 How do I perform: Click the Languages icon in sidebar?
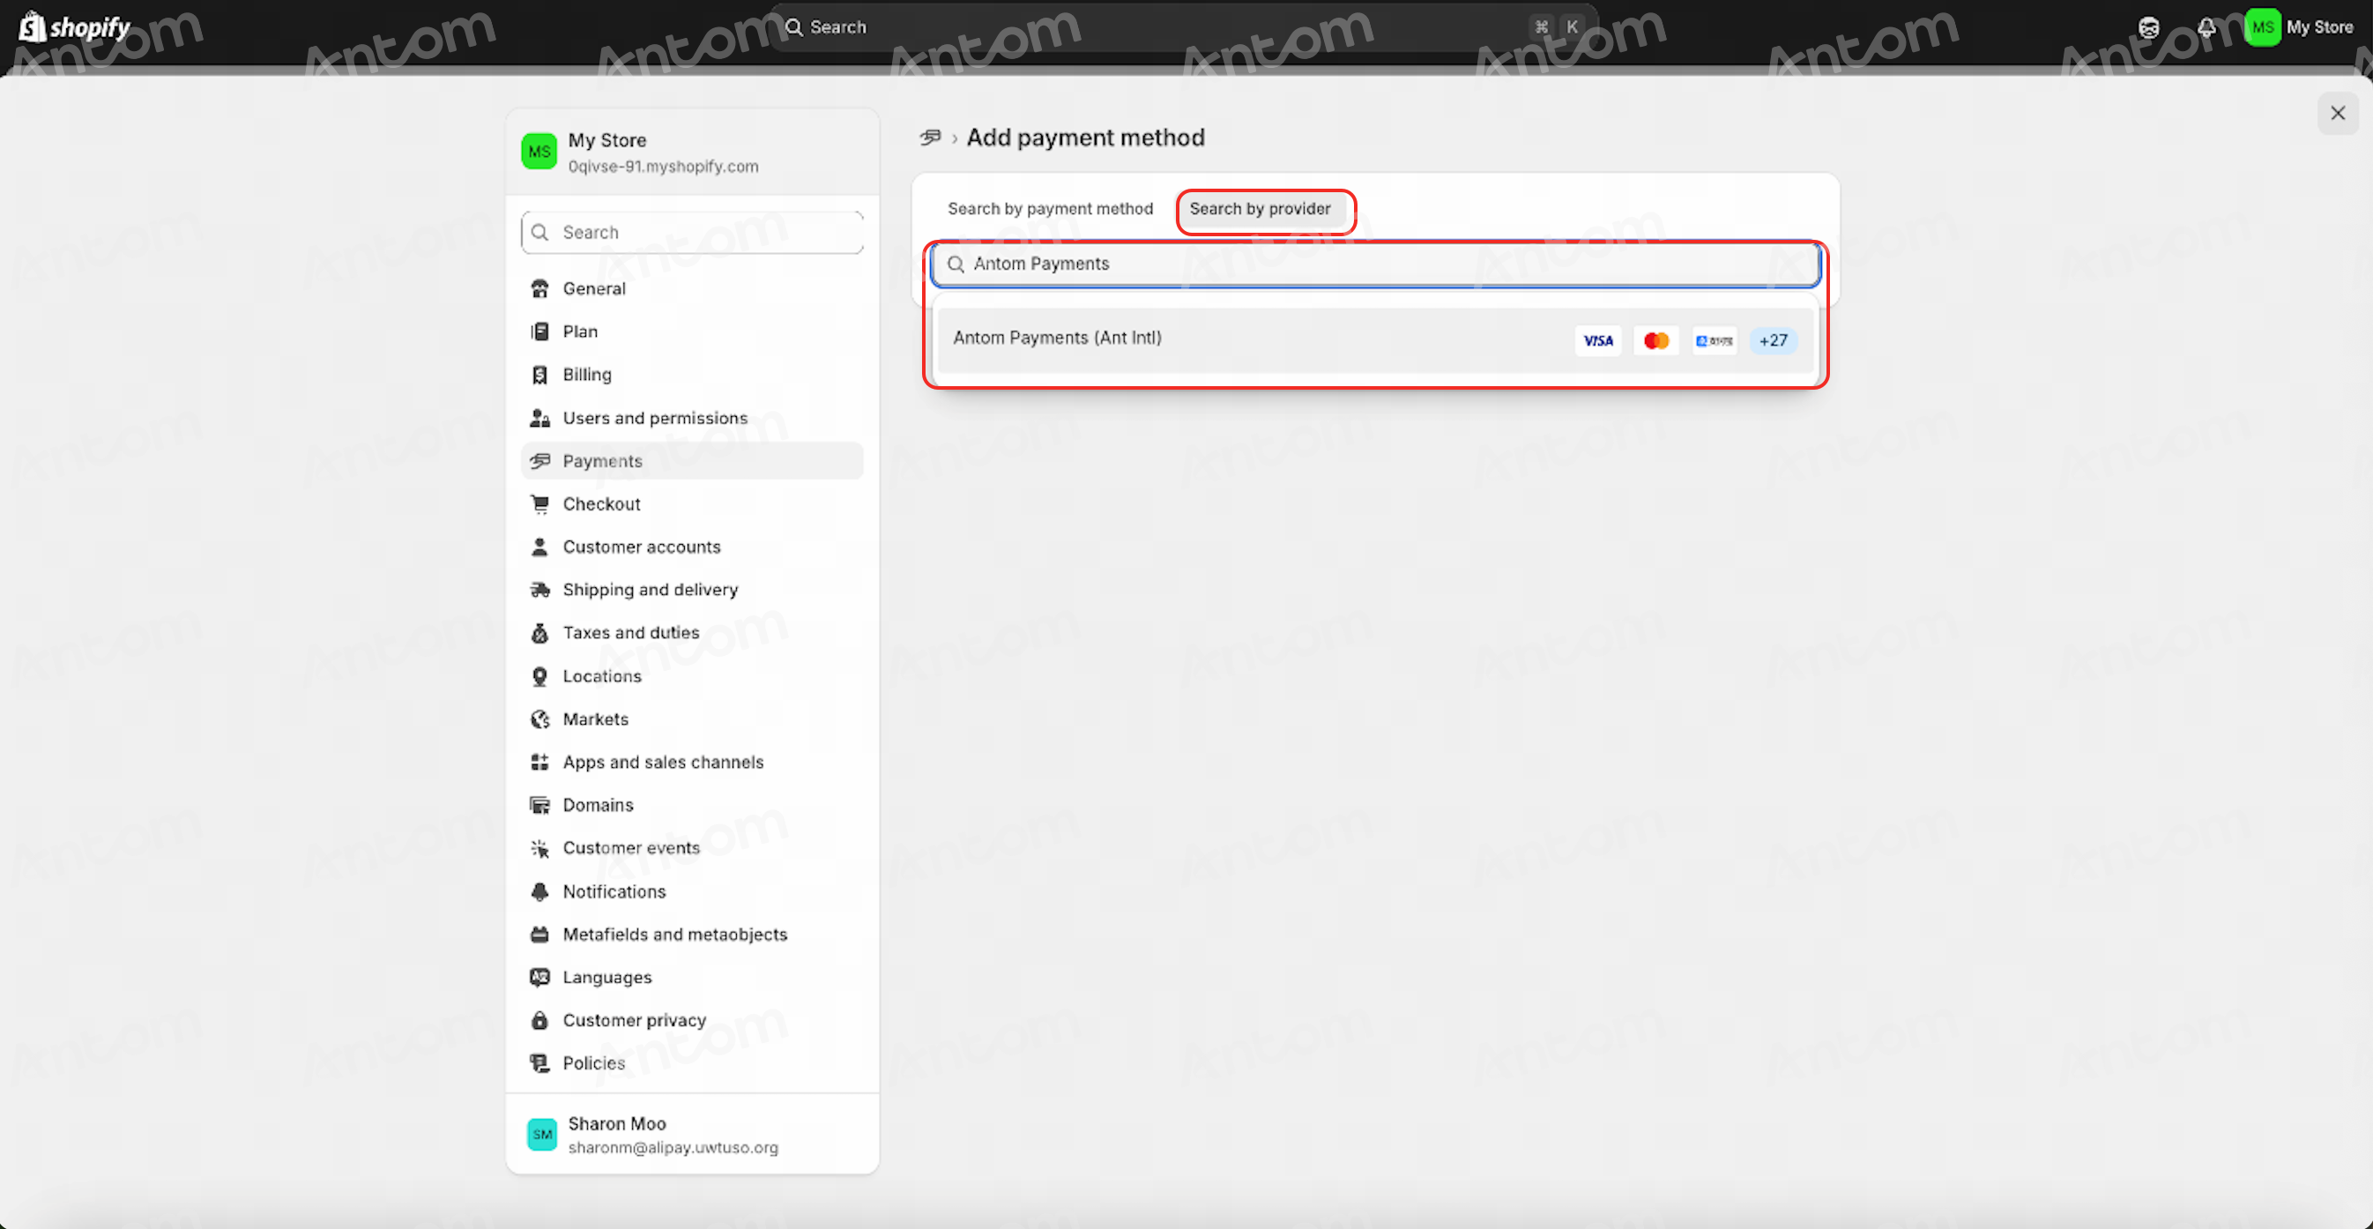[x=539, y=977]
